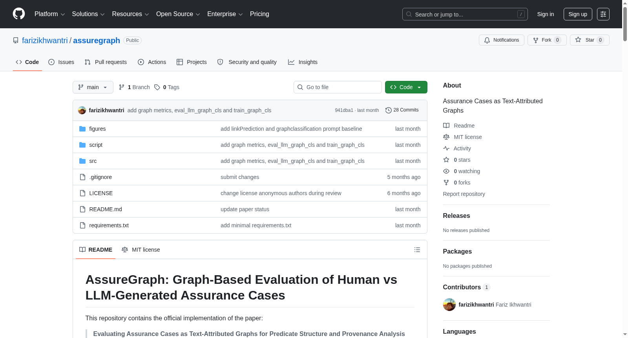Open the green Code dropdown button
Image resolution: width=628 pixels, height=338 pixels.
click(406, 87)
